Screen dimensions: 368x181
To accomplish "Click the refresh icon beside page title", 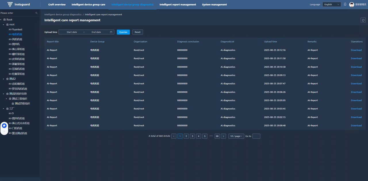I will click(363, 20).
